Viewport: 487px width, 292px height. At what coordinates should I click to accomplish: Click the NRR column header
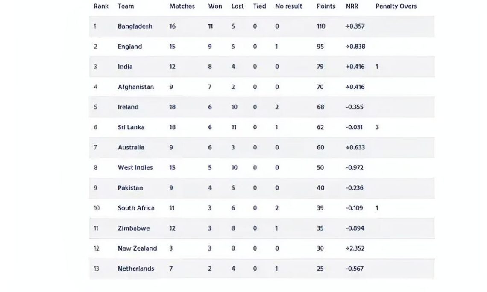(x=352, y=6)
